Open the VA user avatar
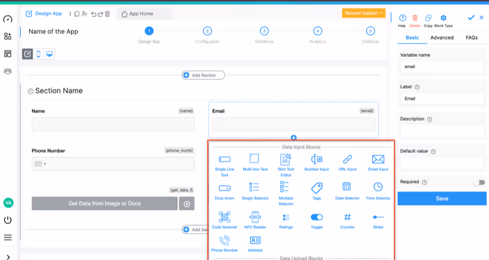489x260 pixels. click(x=8, y=203)
